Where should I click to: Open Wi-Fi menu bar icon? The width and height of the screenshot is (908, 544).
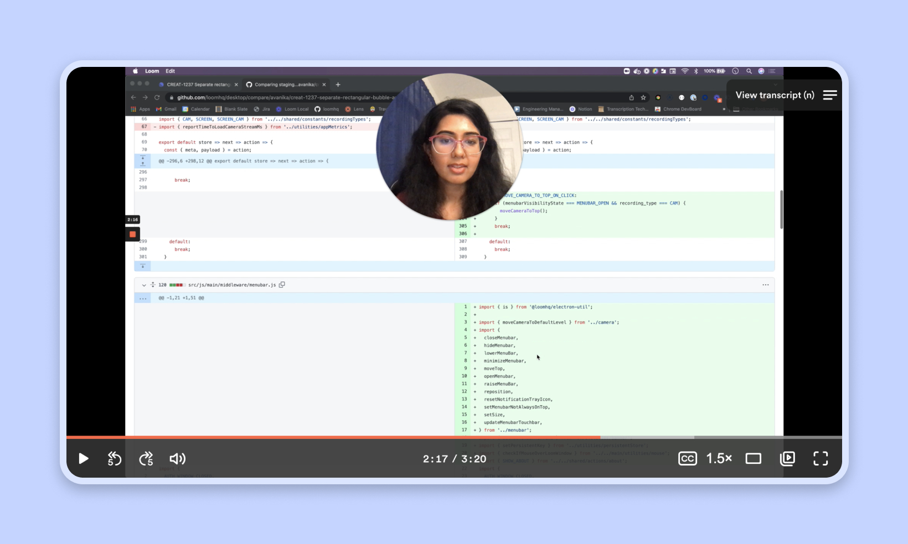tap(685, 71)
